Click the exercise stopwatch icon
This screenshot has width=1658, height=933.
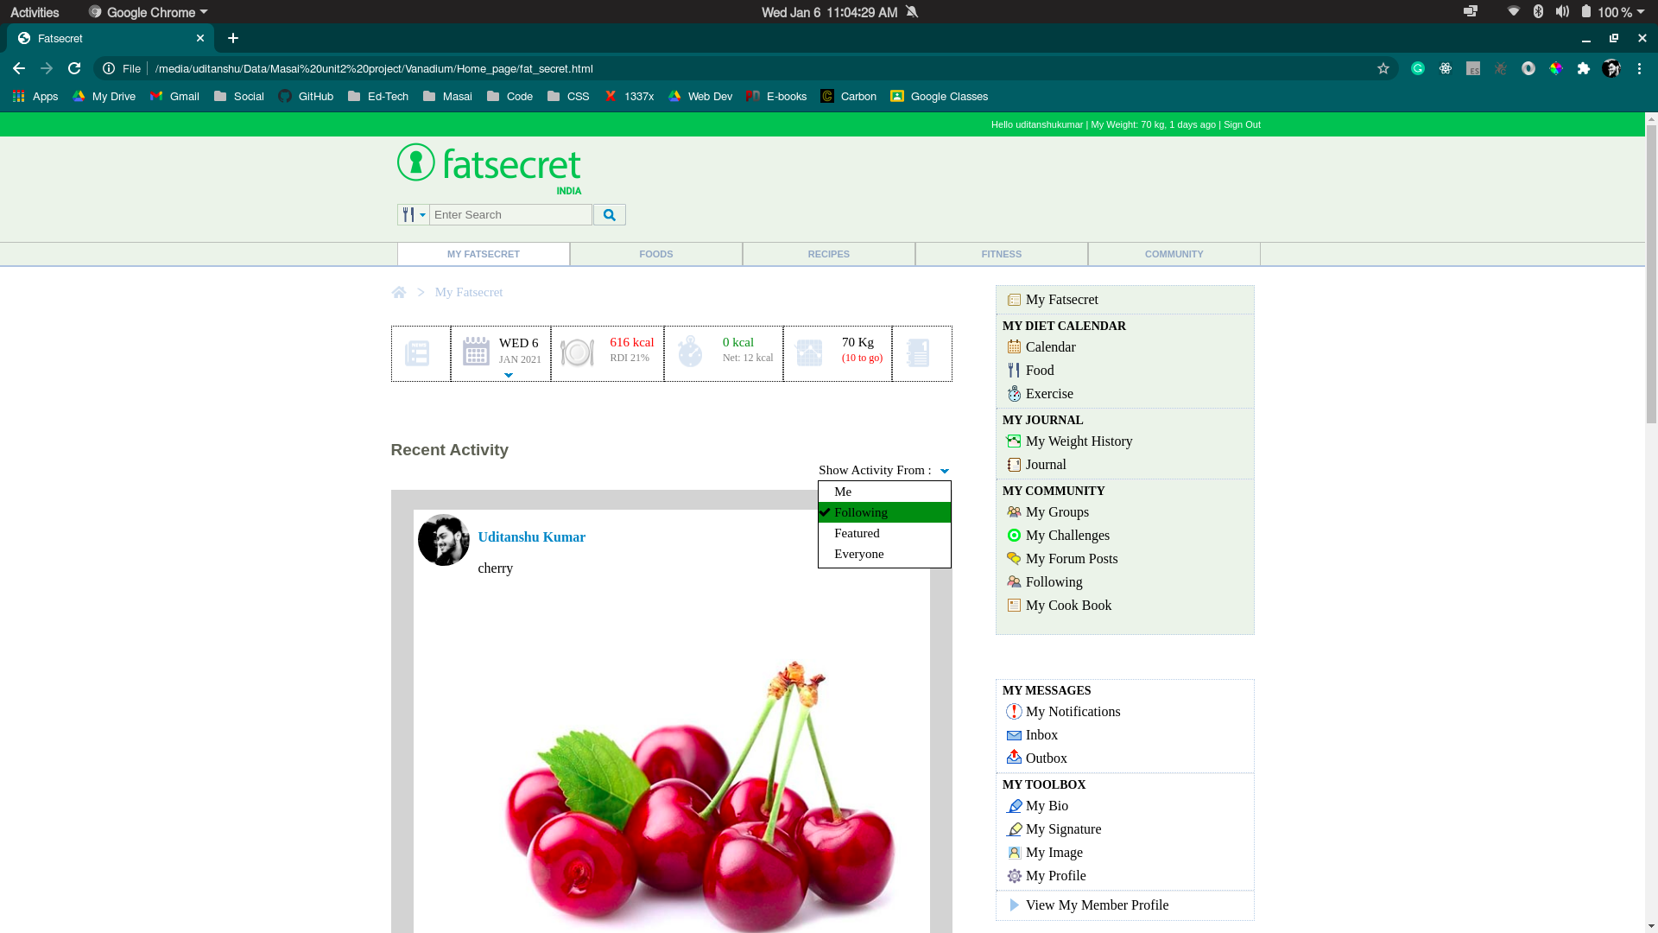(690, 352)
